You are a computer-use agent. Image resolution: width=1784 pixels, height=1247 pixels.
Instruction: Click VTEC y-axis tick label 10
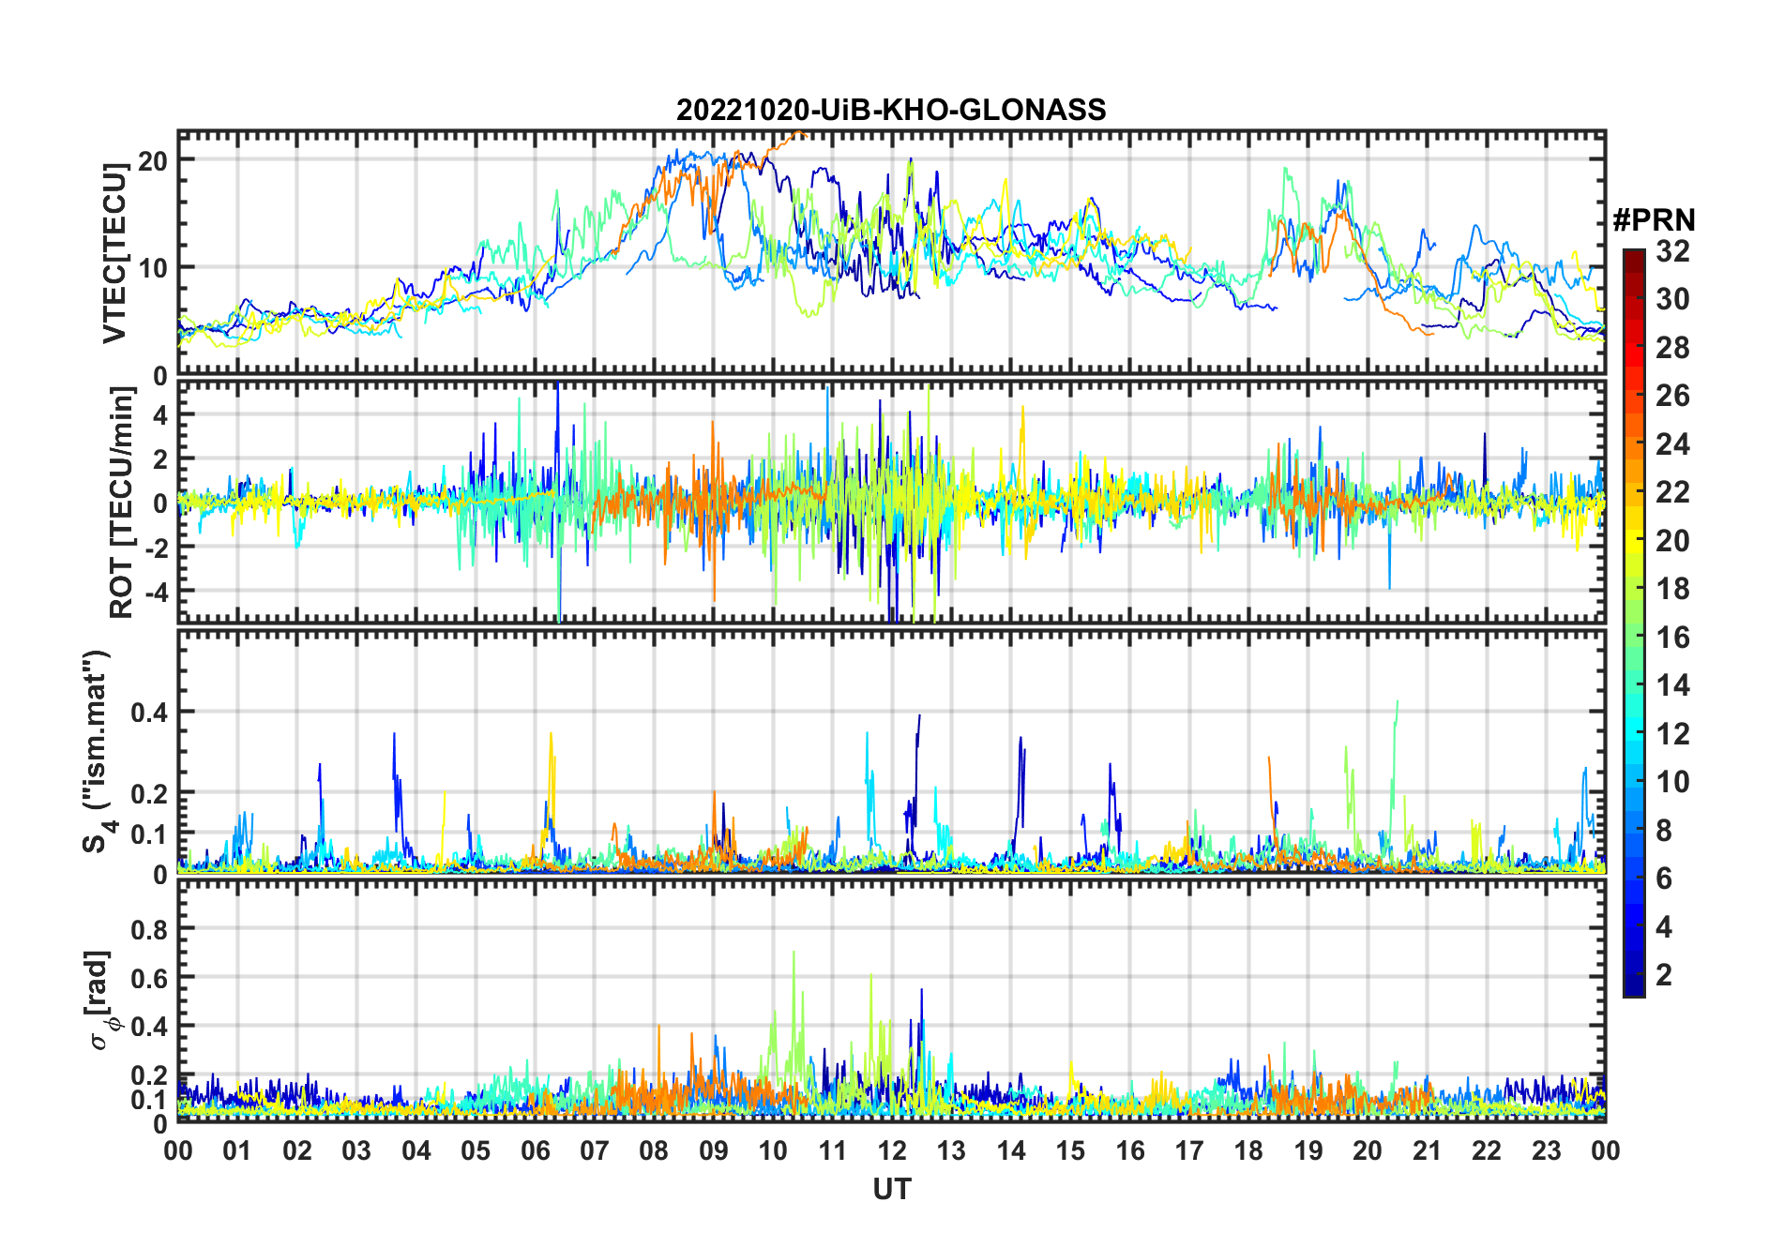click(x=153, y=267)
